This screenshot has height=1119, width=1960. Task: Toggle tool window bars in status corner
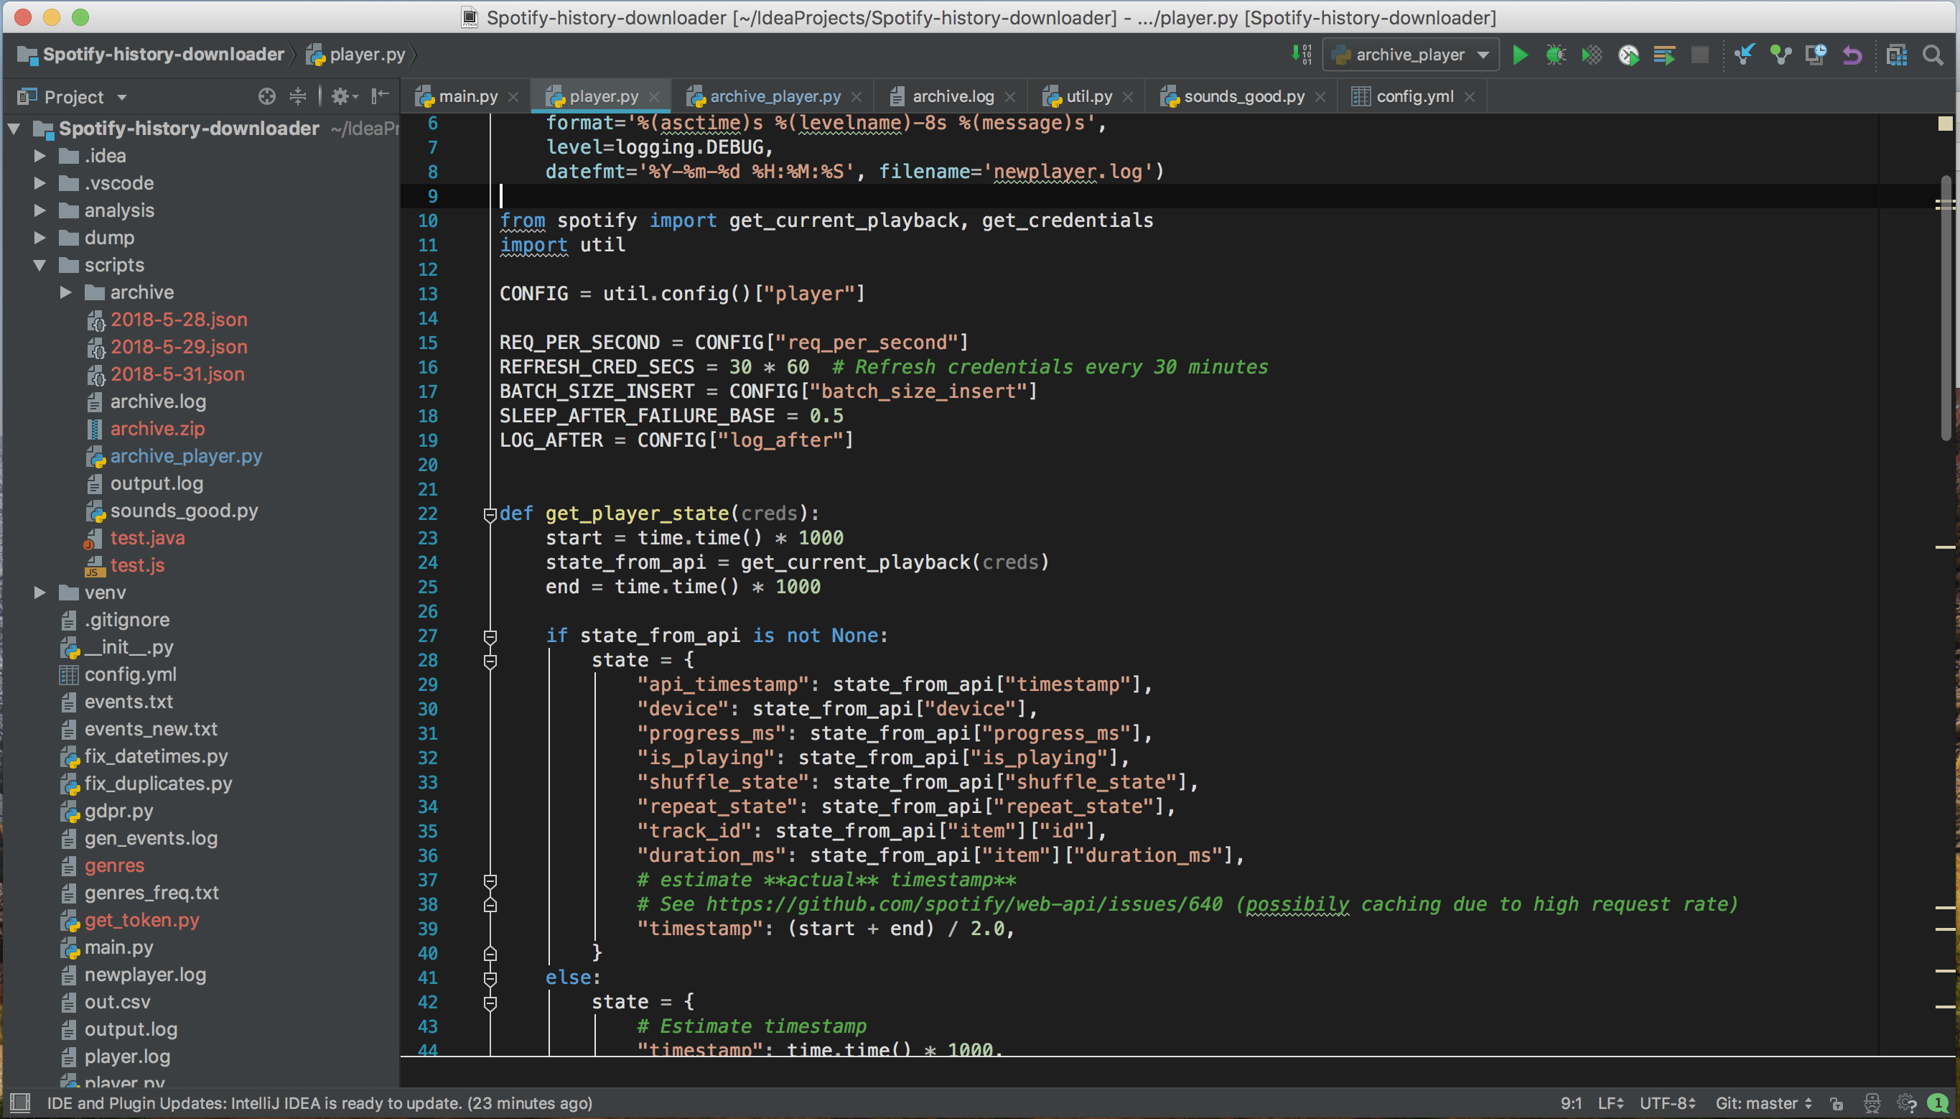(x=20, y=1103)
